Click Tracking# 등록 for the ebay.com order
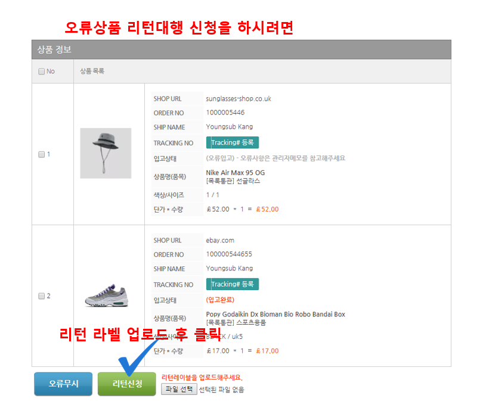Image resolution: width=489 pixels, height=417 pixels. point(233,284)
